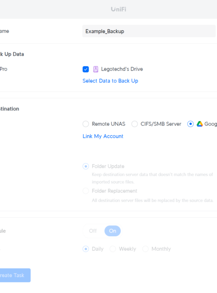Click the Folder Update description starting with Keep destination
Image resolution: width=217 pixels, height=293 pixels.
coord(152,178)
